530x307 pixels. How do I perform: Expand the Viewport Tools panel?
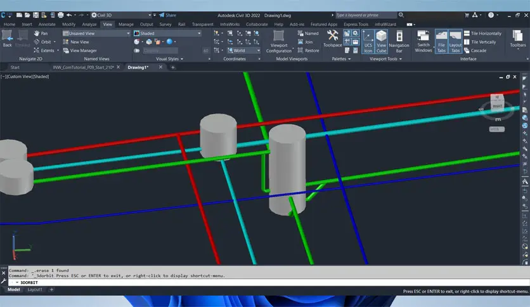click(x=385, y=59)
